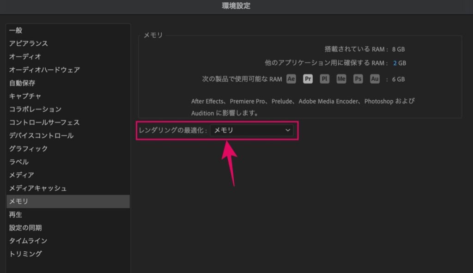Open the トリミング preferences category
This screenshot has width=473, height=273.
tap(68, 254)
